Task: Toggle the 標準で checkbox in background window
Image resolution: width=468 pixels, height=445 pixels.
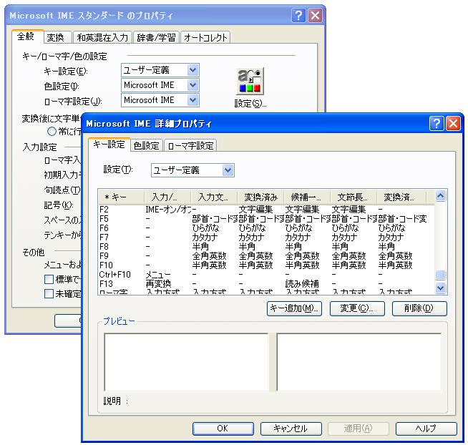Action: [x=49, y=279]
